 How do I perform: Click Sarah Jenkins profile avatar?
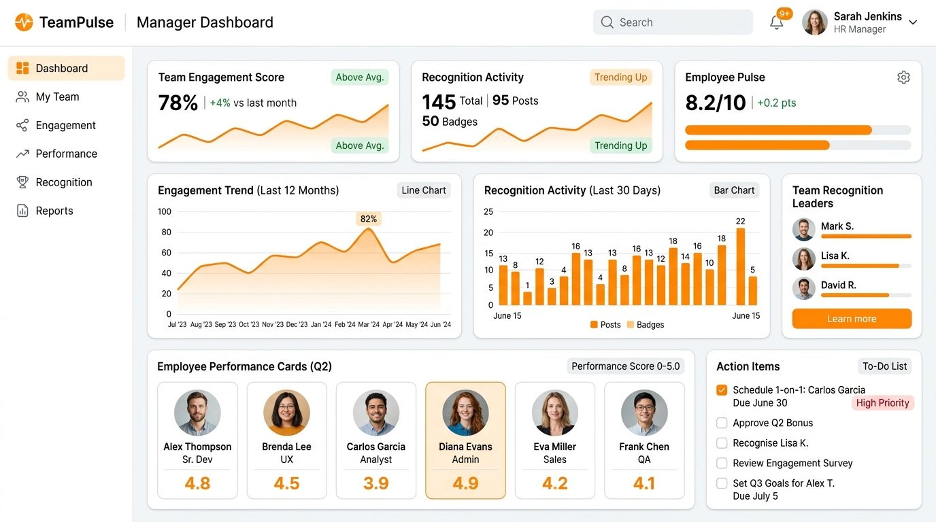[815, 22]
